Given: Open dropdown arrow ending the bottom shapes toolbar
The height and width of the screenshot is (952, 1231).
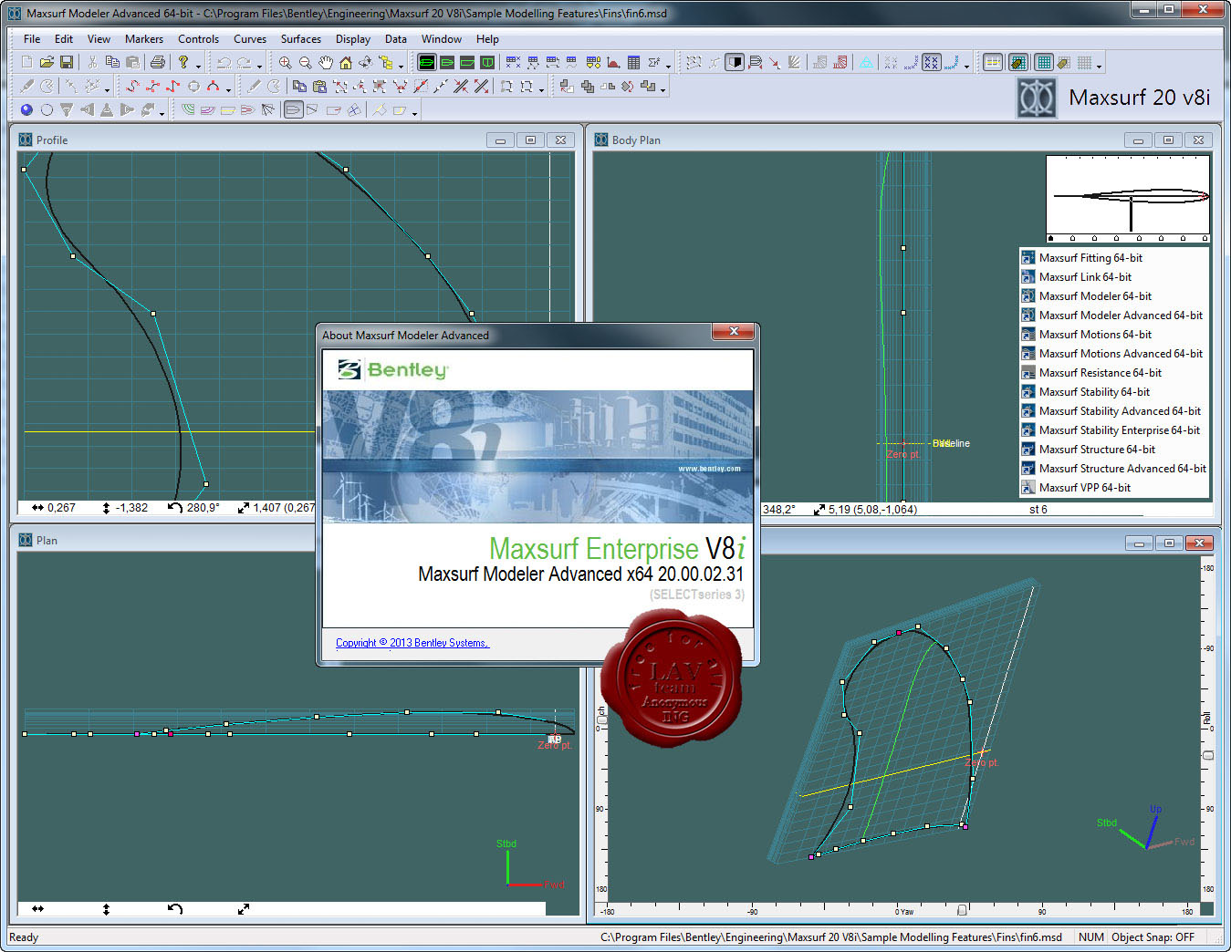Looking at the screenshot, I should pos(414,114).
